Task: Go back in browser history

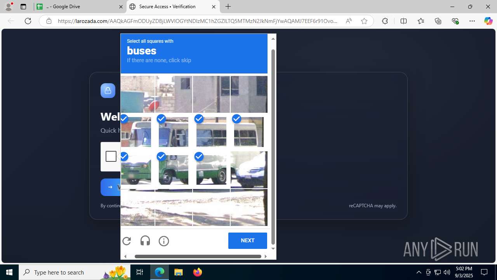Action: tap(11, 21)
